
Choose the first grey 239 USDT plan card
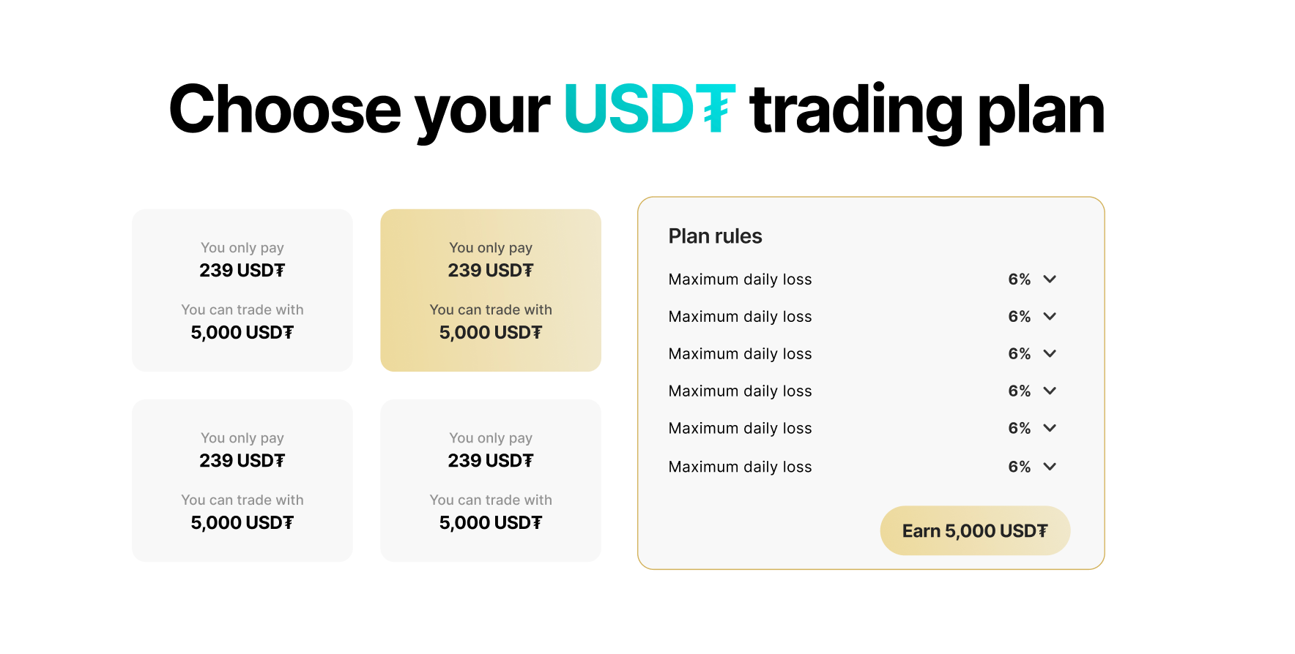(242, 290)
